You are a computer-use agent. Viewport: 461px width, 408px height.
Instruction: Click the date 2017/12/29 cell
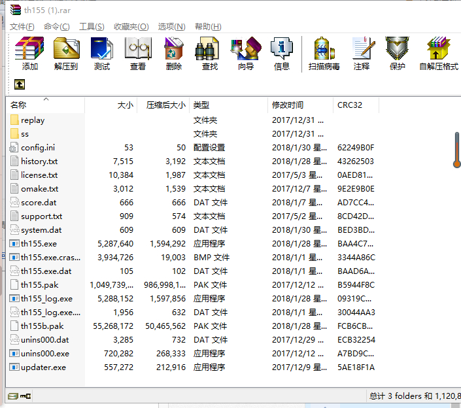298,339
